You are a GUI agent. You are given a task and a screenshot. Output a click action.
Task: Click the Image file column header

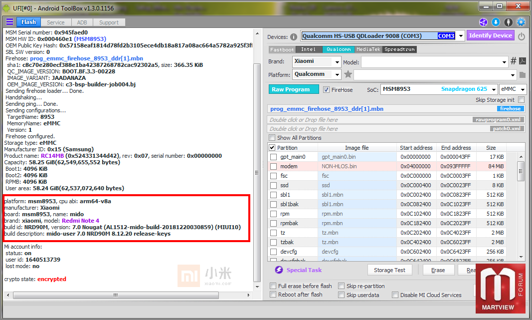[x=357, y=148]
